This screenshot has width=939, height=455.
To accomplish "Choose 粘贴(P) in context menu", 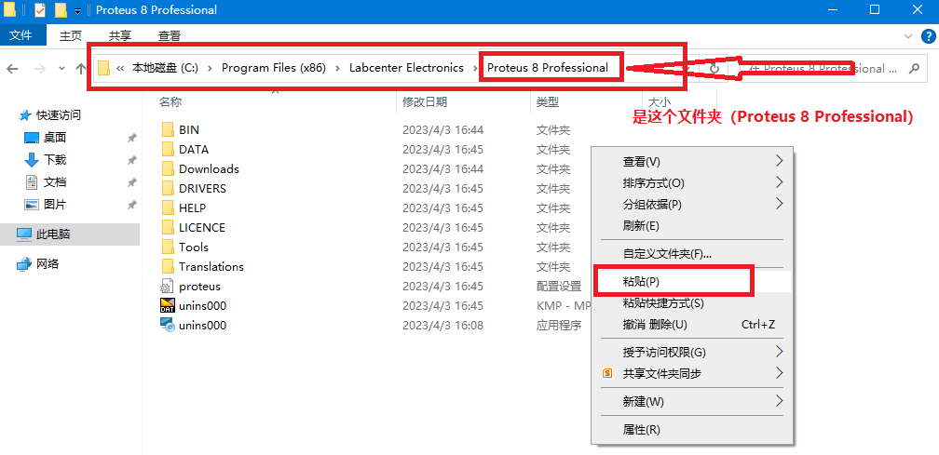I will point(640,281).
